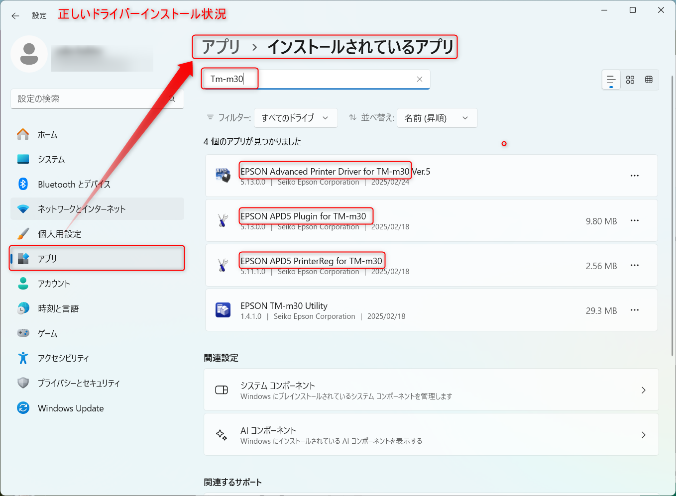The image size is (676, 496).
Task: Click the Apps breadcrumb link
Action: (221, 47)
